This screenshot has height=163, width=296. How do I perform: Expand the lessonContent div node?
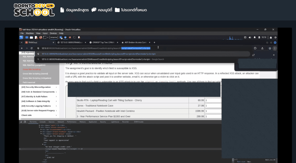pyautogui.click(x=41, y=129)
